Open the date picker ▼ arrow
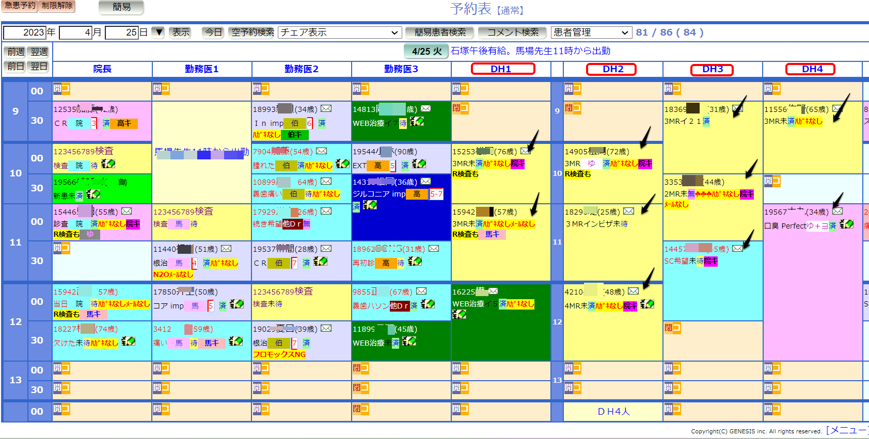The image size is (869, 439). [159, 32]
